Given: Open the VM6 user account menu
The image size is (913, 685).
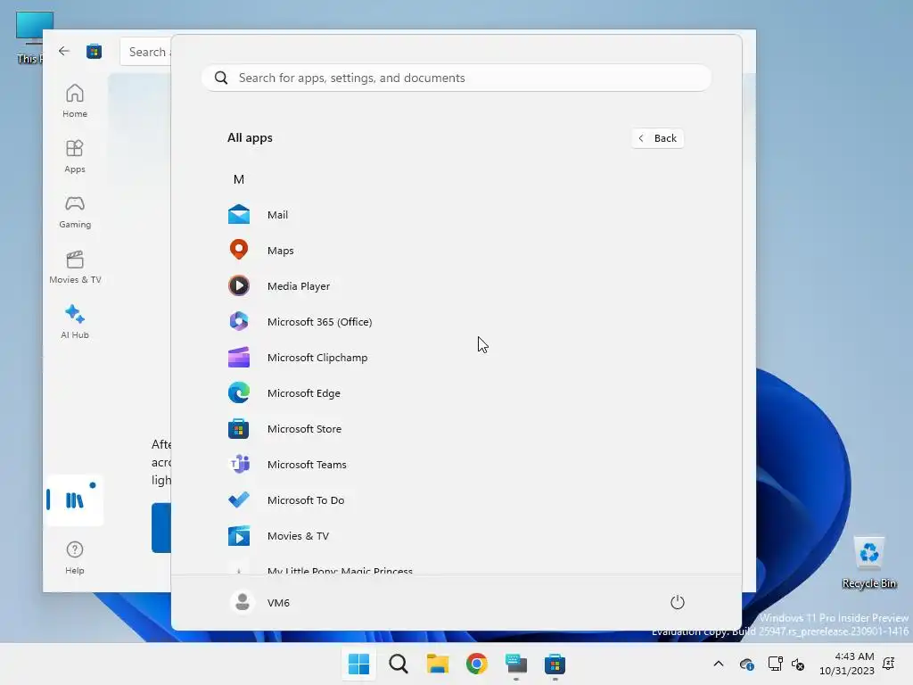Looking at the screenshot, I should [260, 602].
